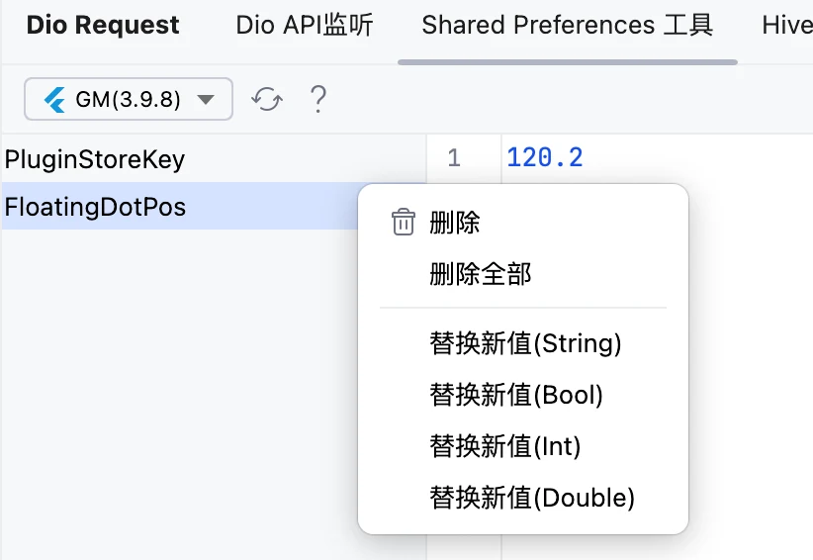Select the Shared Preferences 工具 tab

point(568,25)
